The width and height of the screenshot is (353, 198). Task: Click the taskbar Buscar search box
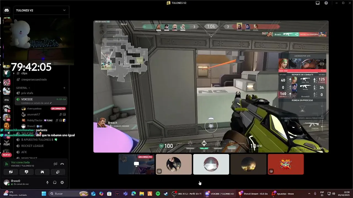tap(68, 194)
